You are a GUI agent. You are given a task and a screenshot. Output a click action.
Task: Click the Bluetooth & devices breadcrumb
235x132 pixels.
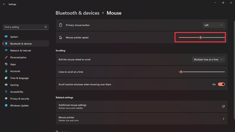pos(77,13)
